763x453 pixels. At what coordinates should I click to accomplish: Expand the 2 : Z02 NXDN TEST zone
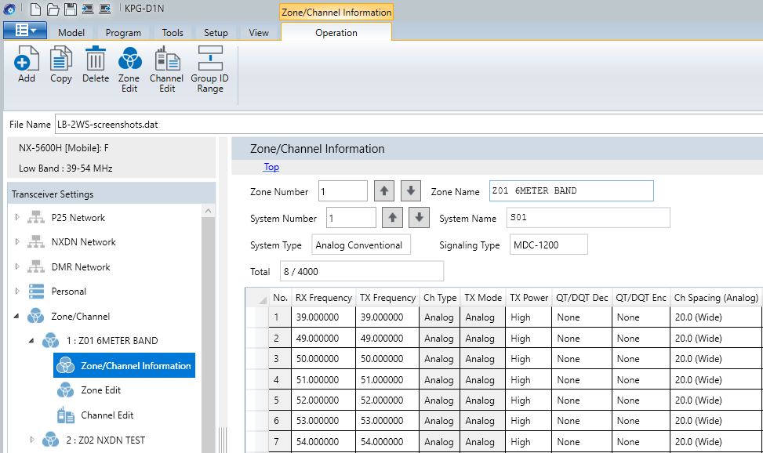click(32, 440)
